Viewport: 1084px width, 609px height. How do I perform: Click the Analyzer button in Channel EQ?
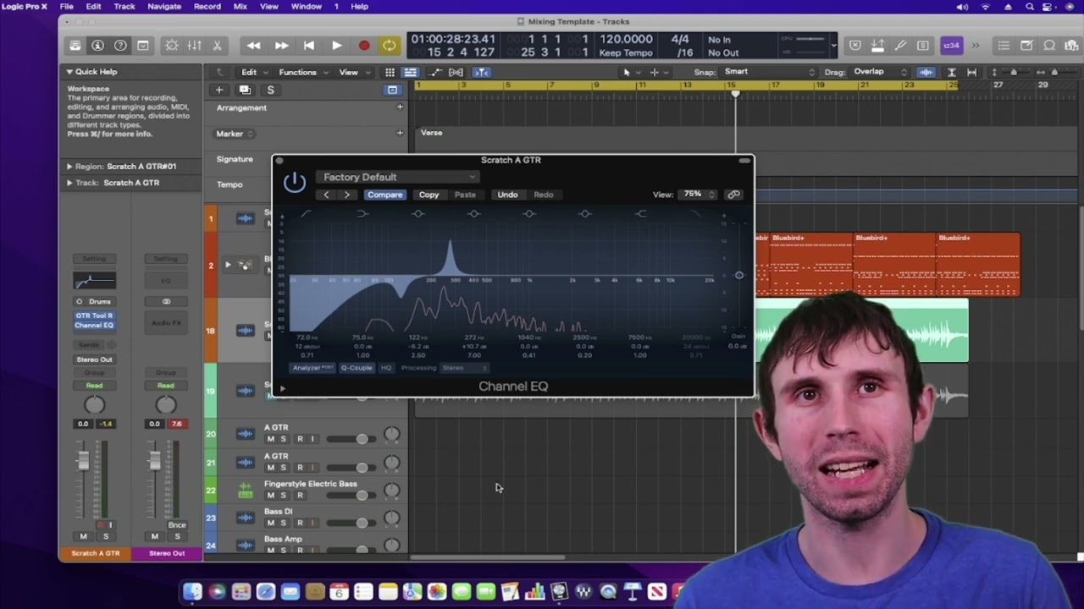(x=312, y=368)
